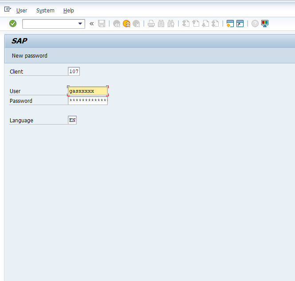295x281 pixels.
Task: Open the System menu
Action: pos(45,11)
